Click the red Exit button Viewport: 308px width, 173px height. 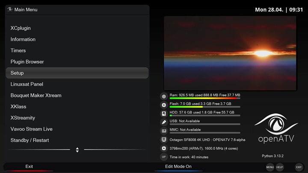click(x=29, y=167)
